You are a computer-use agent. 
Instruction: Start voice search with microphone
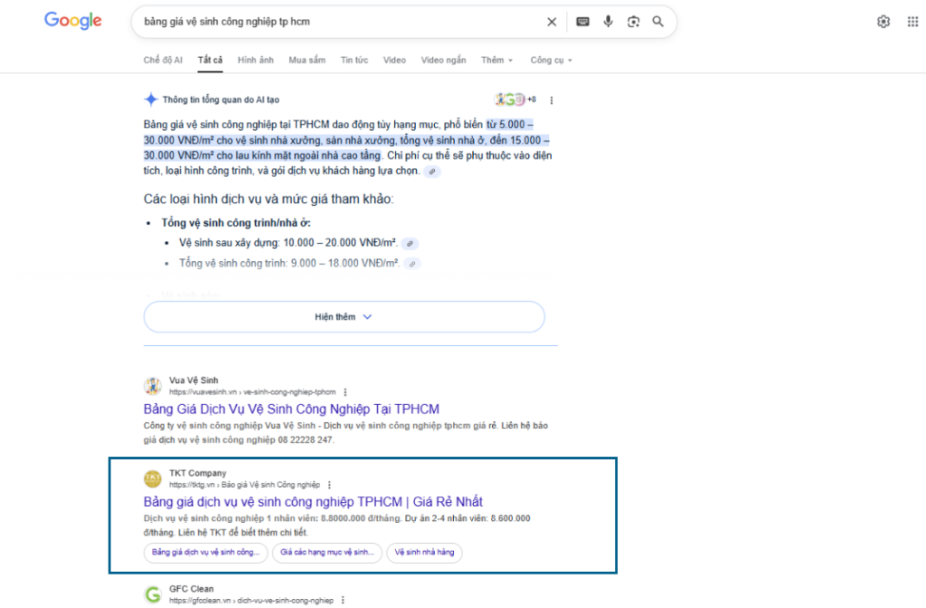pos(609,22)
